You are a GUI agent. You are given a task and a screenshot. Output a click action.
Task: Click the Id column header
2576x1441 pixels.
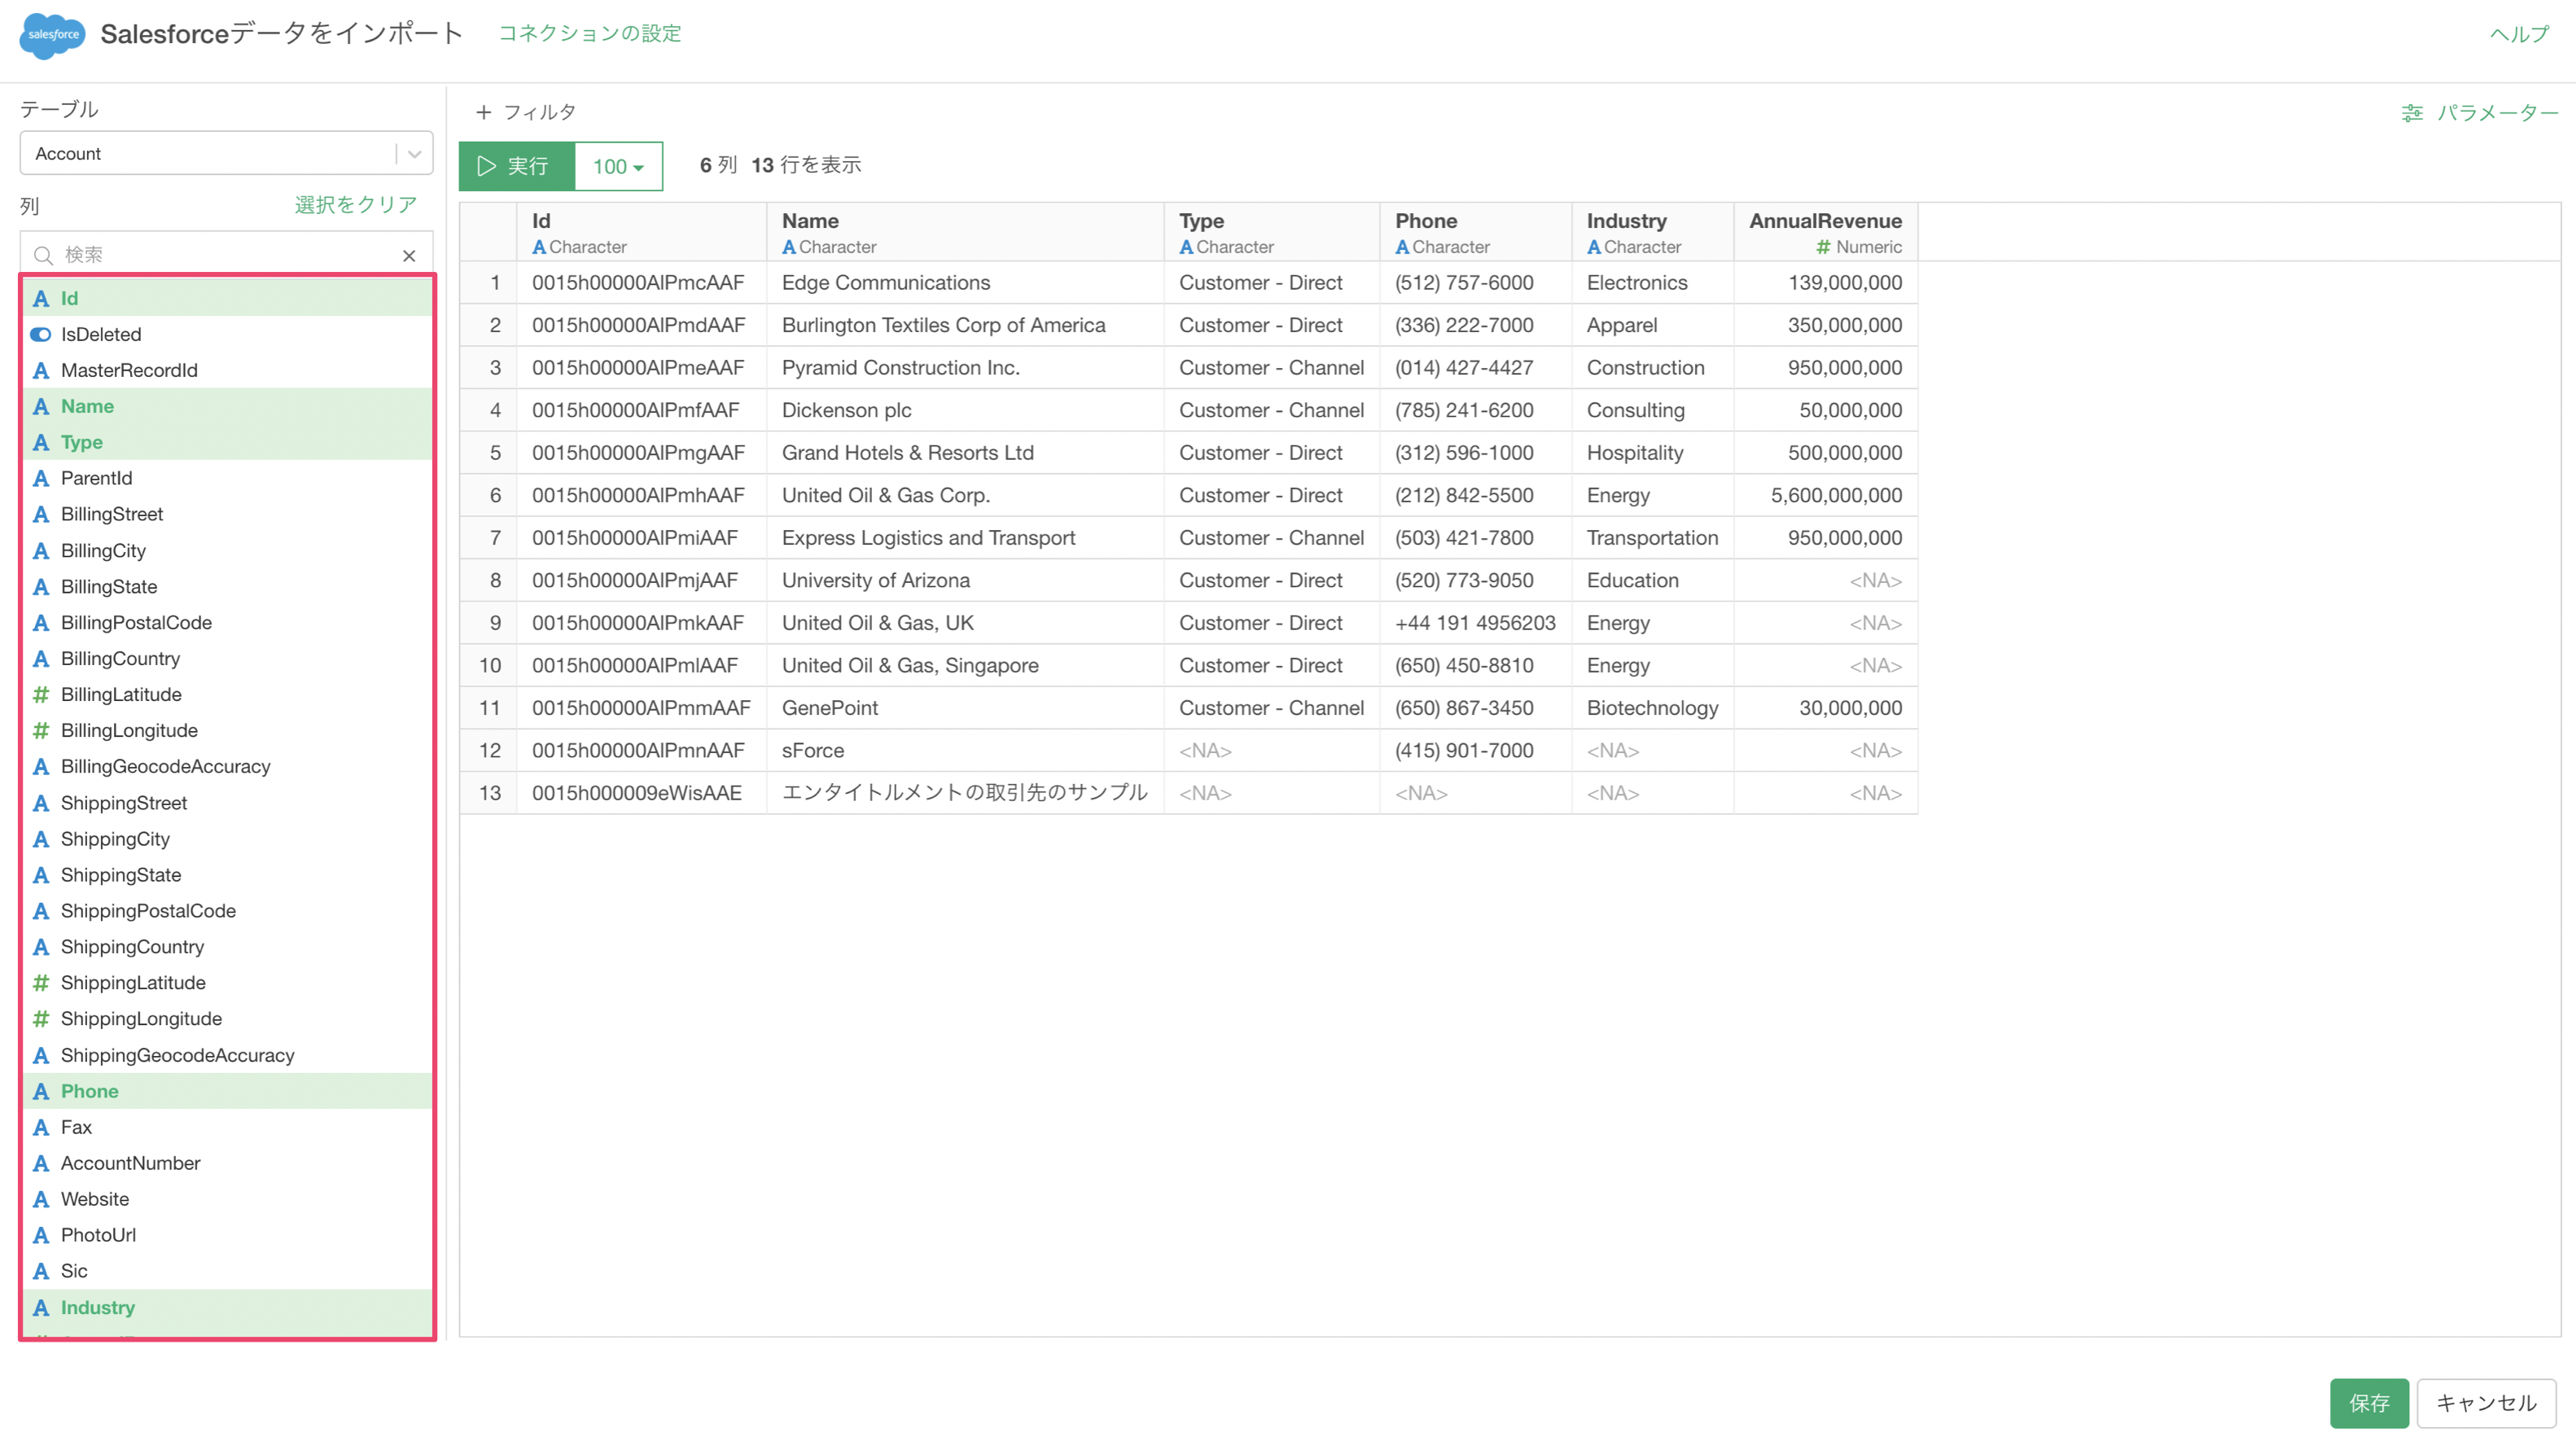641,232
